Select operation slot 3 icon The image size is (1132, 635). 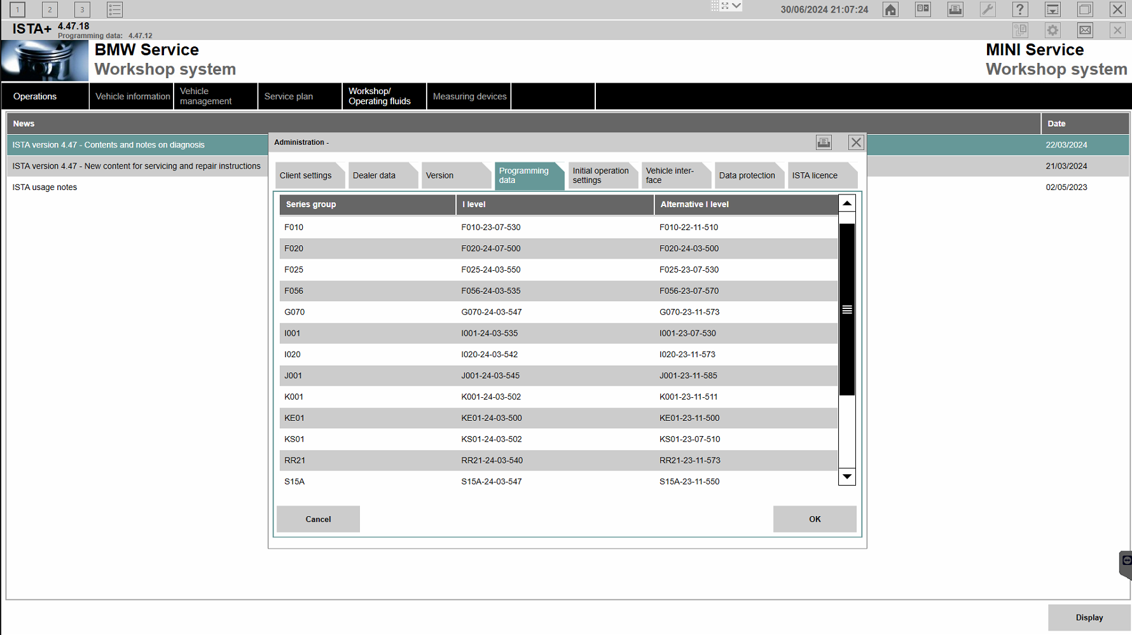82,10
